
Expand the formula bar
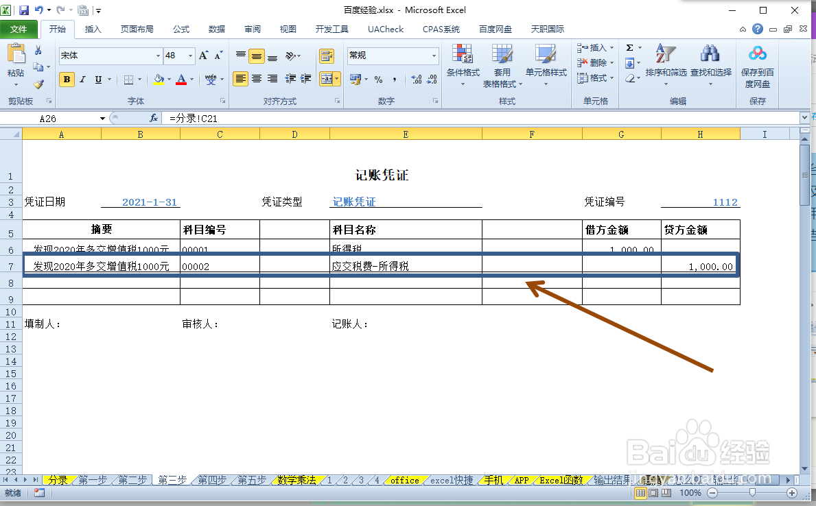(x=804, y=118)
